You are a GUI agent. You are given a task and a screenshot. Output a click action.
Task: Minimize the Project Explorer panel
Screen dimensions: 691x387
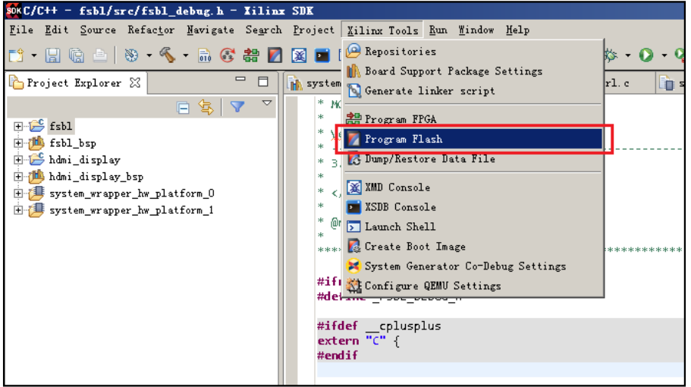(240, 80)
